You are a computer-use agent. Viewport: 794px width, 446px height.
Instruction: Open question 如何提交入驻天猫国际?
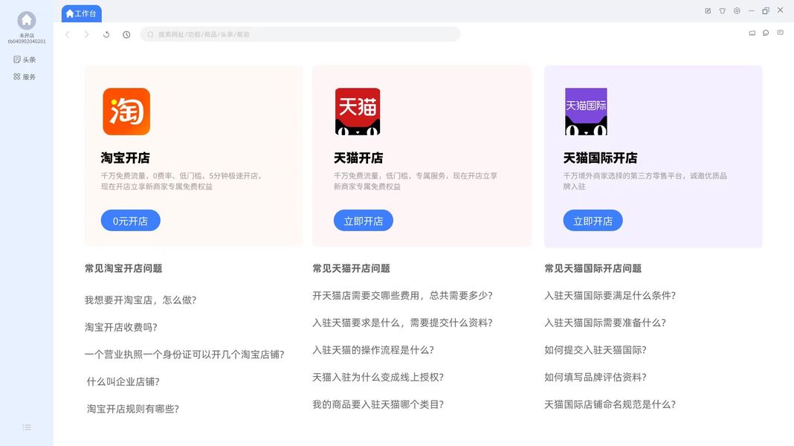(595, 350)
